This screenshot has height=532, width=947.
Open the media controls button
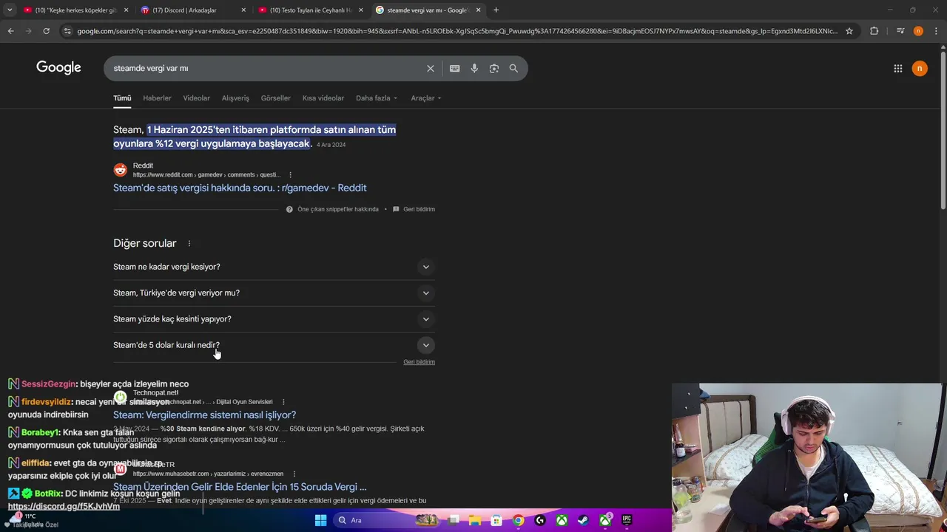pyautogui.click(x=900, y=31)
